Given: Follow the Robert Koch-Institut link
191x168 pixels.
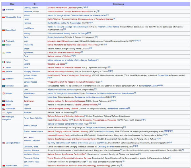Looking at the screenshot, I should click(x=56, y=37).
